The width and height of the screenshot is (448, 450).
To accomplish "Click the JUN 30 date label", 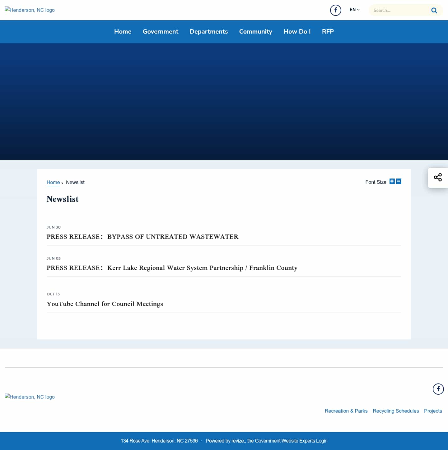I will pos(54,227).
